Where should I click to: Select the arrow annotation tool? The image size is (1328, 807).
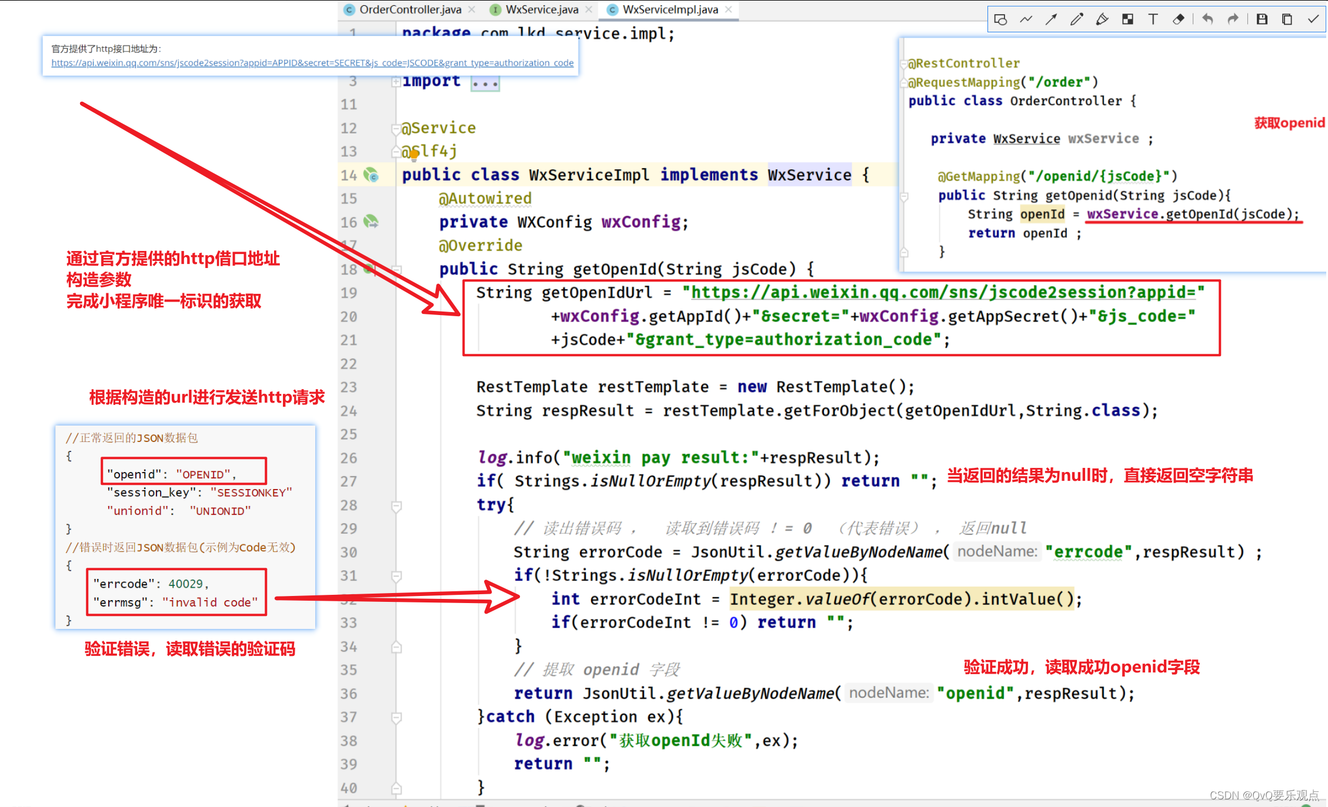click(1051, 19)
